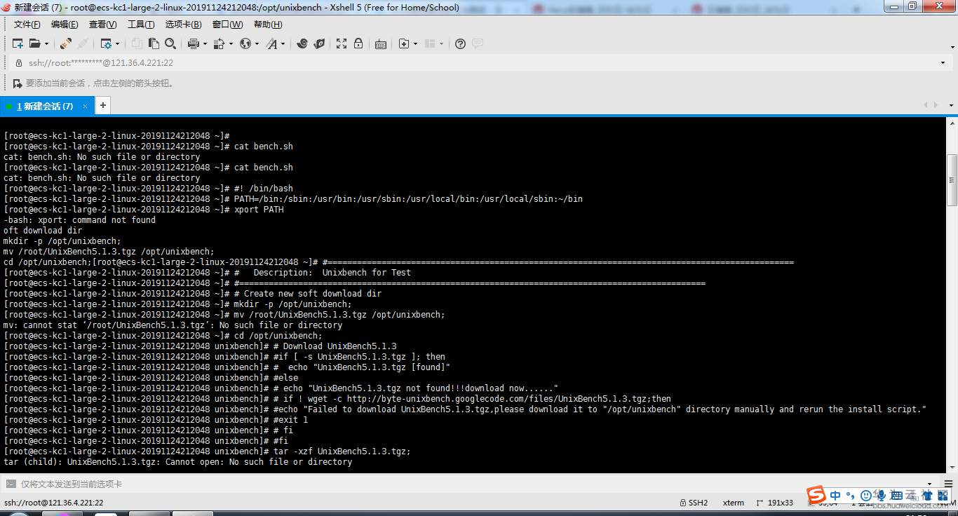Create a new session from the toolbar
This screenshot has width=958, height=516.
pos(18,43)
